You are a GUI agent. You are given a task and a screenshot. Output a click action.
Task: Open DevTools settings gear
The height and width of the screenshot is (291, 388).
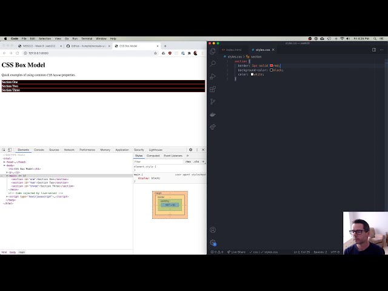(190, 150)
